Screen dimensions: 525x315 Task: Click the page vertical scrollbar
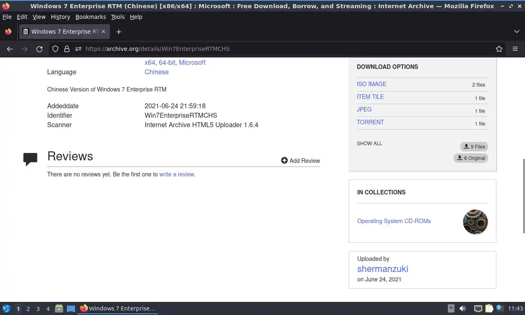(523, 196)
